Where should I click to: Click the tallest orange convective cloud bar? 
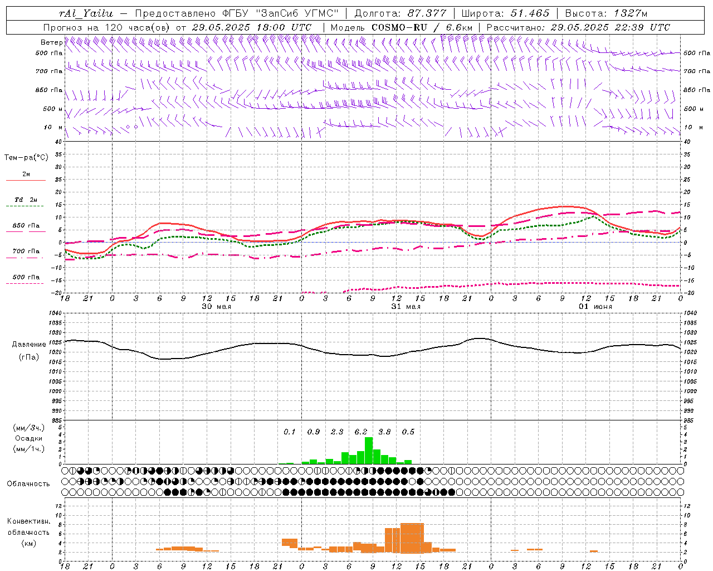[x=412, y=538]
